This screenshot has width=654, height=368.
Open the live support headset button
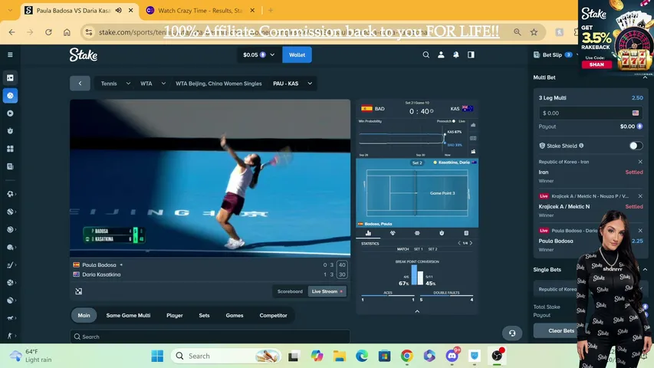coord(512,333)
